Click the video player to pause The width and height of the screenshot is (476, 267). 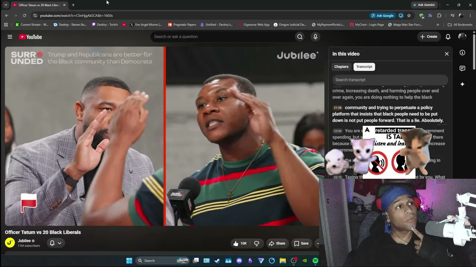coord(164,136)
